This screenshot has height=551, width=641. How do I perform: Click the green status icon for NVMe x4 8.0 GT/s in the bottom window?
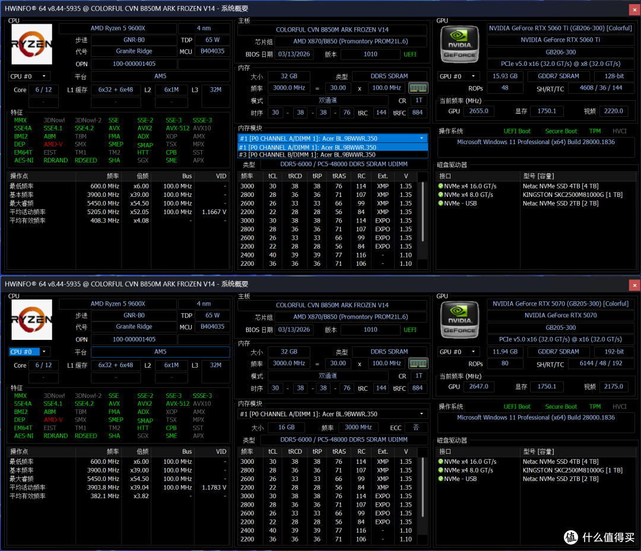tap(440, 470)
